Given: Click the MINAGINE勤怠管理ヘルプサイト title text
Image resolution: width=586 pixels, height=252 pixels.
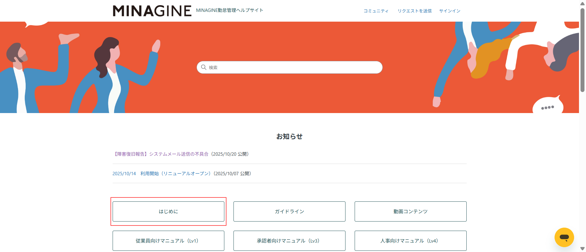Looking at the screenshot, I should coord(230,10).
